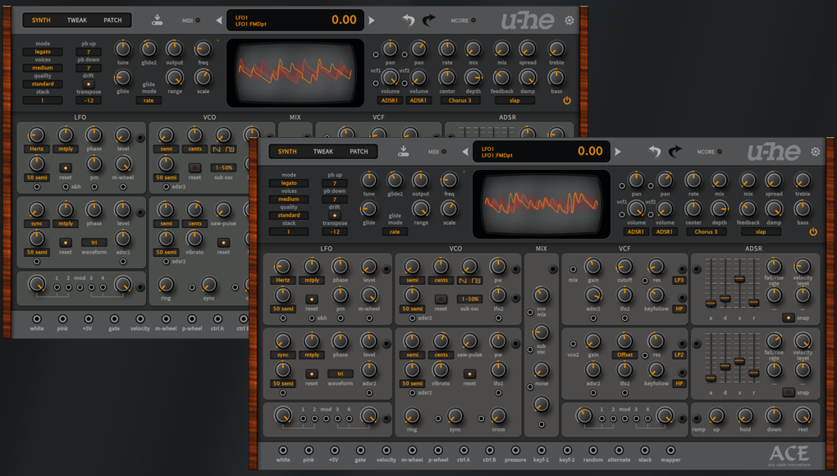Viewport: 837px width, 476px height.
Task: Toggle MCORE multicore in front window
Action: coord(720,152)
